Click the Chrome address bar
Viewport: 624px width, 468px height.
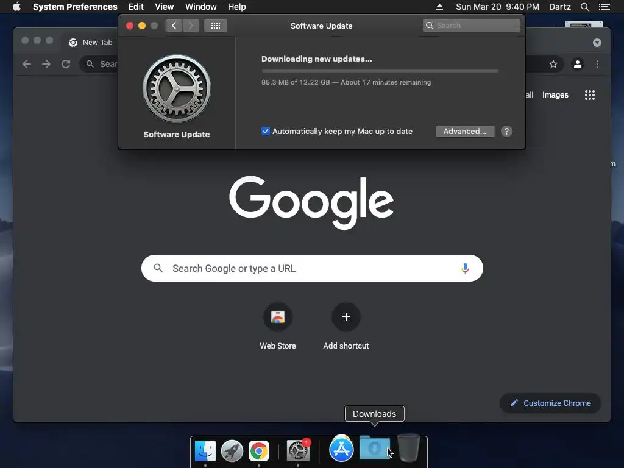tap(99, 64)
